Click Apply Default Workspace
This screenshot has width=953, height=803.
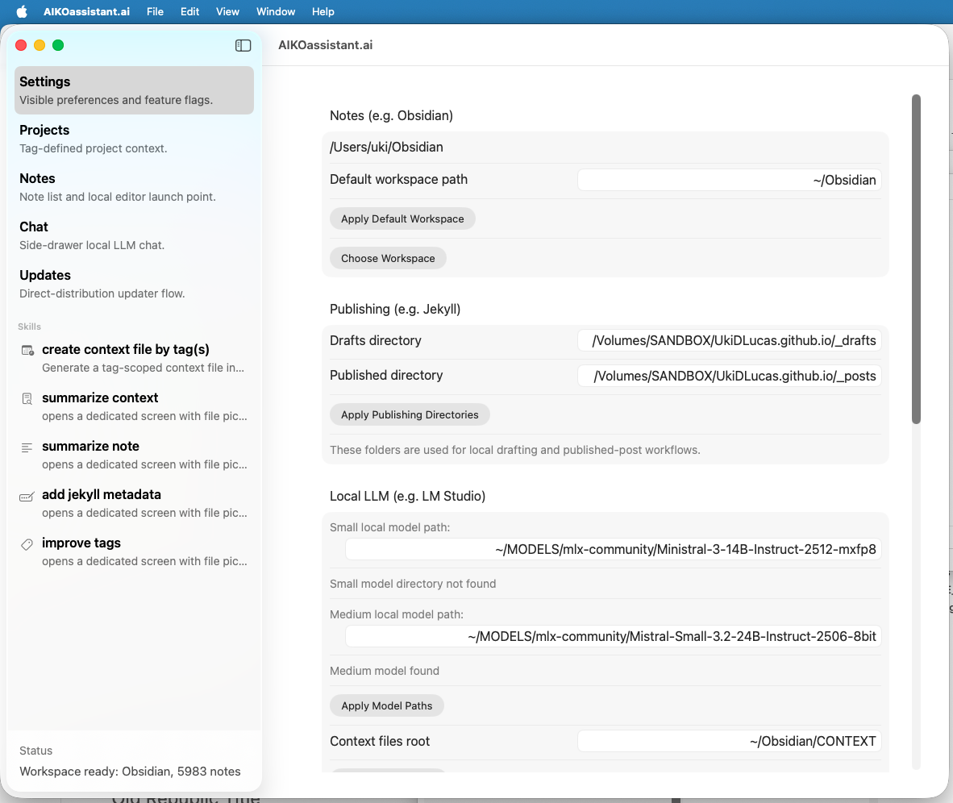402,218
